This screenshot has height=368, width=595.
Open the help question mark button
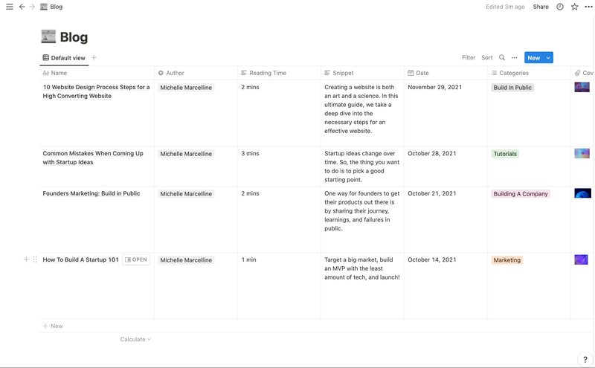pyautogui.click(x=585, y=360)
